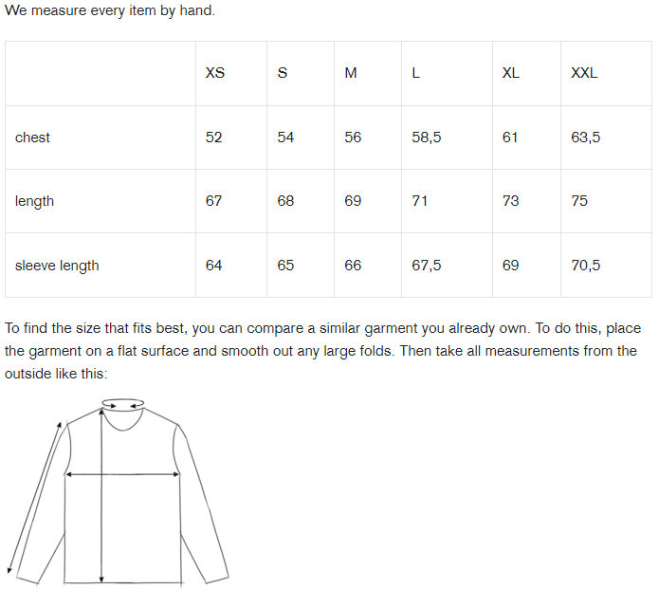Click the length value 69 for M

tap(353, 201)
